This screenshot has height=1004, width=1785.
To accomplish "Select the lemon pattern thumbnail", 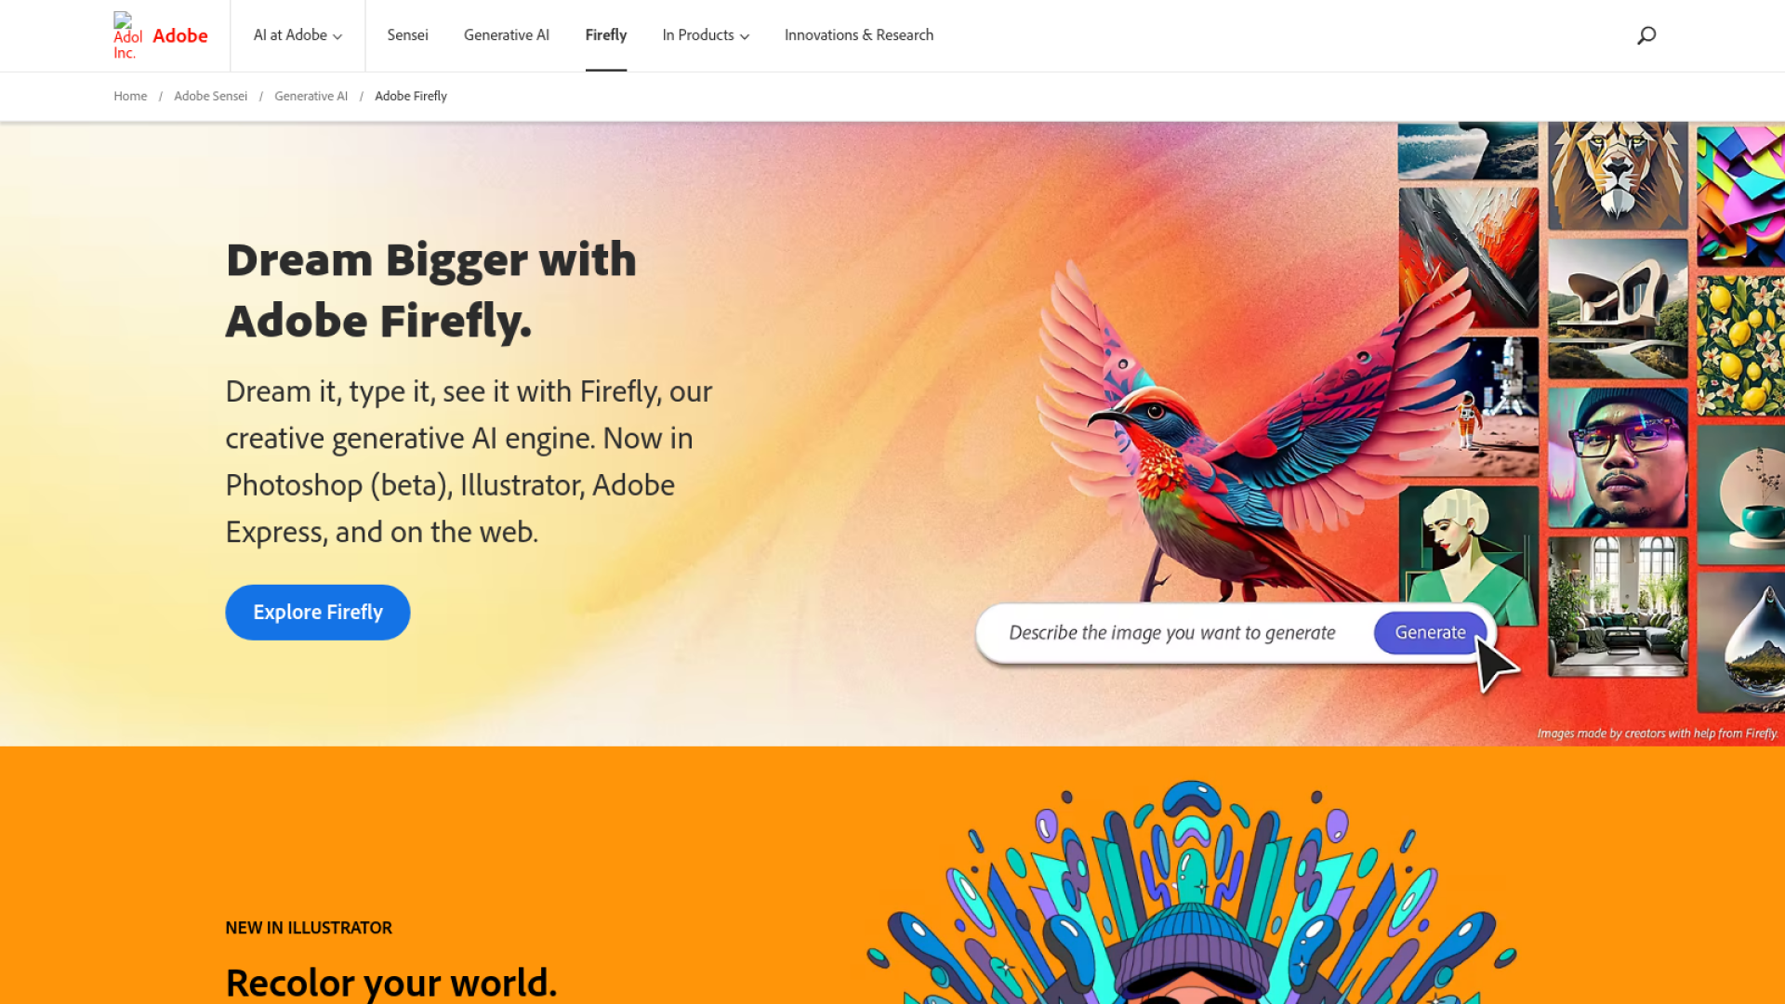I will [x=1740, y=345].
